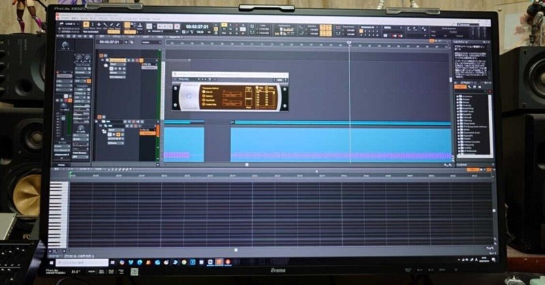This screenshot has width=545, height=285.
Task: Select the Erase tool in Tools module
Action: [118, 24]
